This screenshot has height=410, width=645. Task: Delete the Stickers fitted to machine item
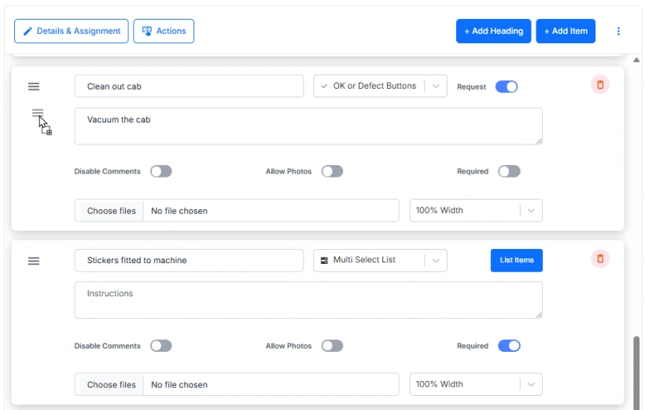click(x=600, y=258)
